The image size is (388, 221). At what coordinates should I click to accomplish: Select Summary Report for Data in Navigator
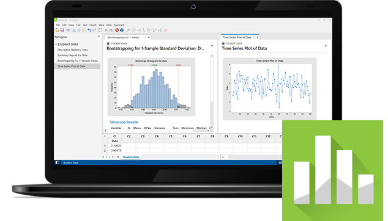(72, 56)
